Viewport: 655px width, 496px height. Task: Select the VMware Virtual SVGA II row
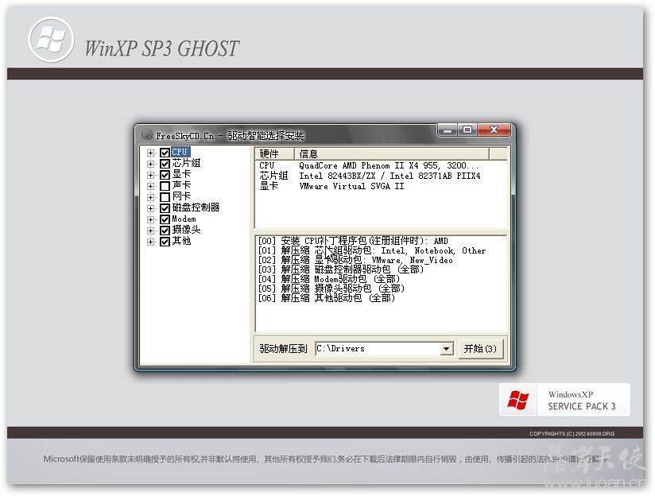(381, 186)
